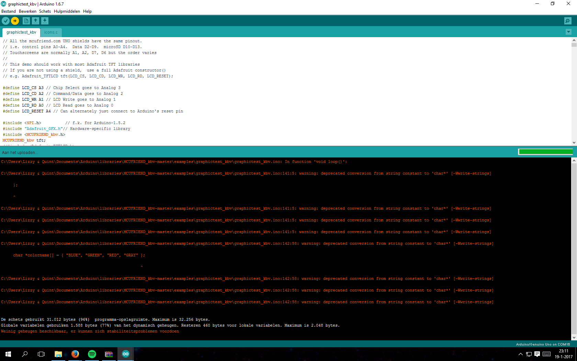Open the Bewerken menu

point(27,11)
